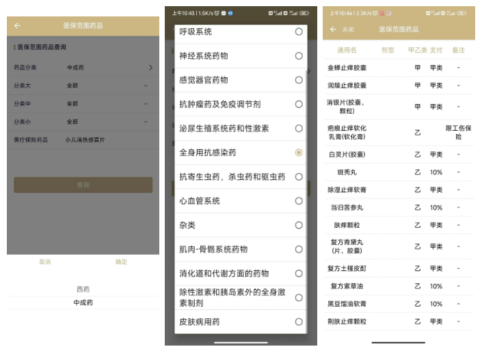The width and height of the screenshot is (482, 349).
Task: Pick 皮肤病用药 radio button
Action: coord(299,322)
